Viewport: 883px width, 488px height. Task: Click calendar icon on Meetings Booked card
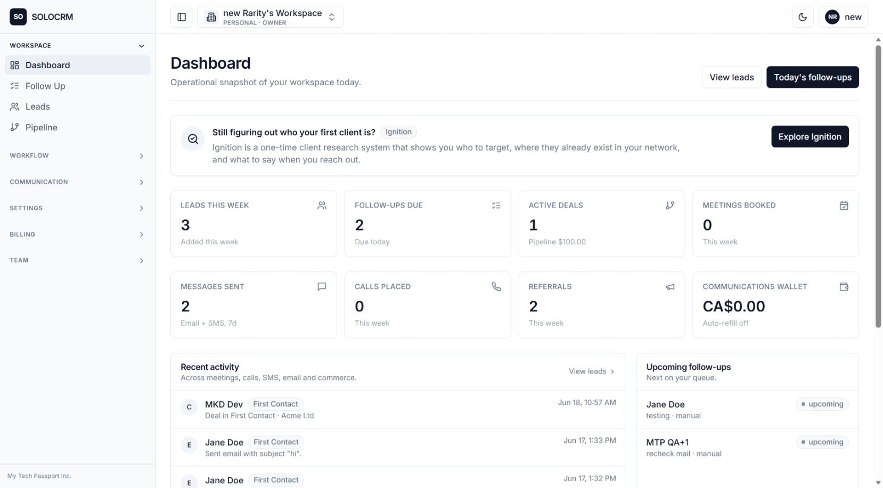(x=844, y=205)
